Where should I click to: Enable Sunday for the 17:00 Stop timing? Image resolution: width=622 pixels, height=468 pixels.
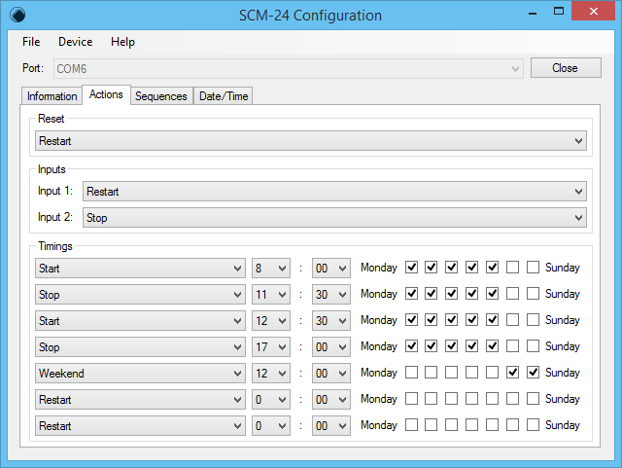(x=533, y=346)
